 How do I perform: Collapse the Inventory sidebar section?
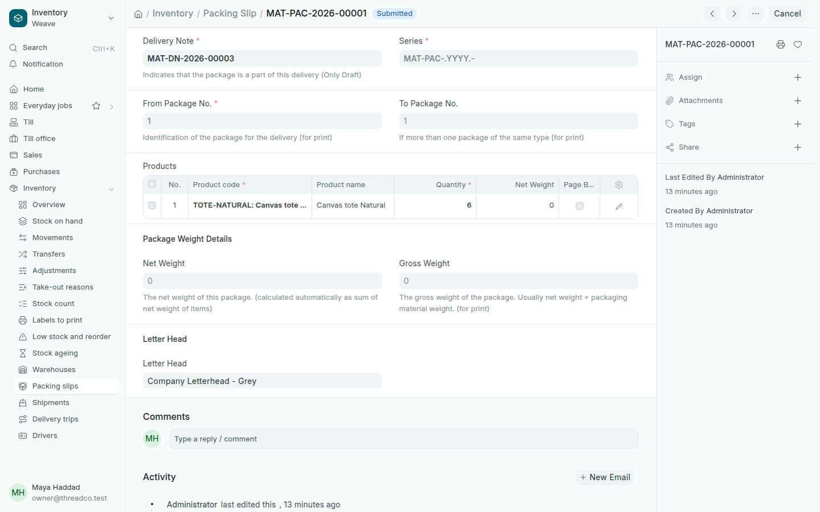click(112, 189)
